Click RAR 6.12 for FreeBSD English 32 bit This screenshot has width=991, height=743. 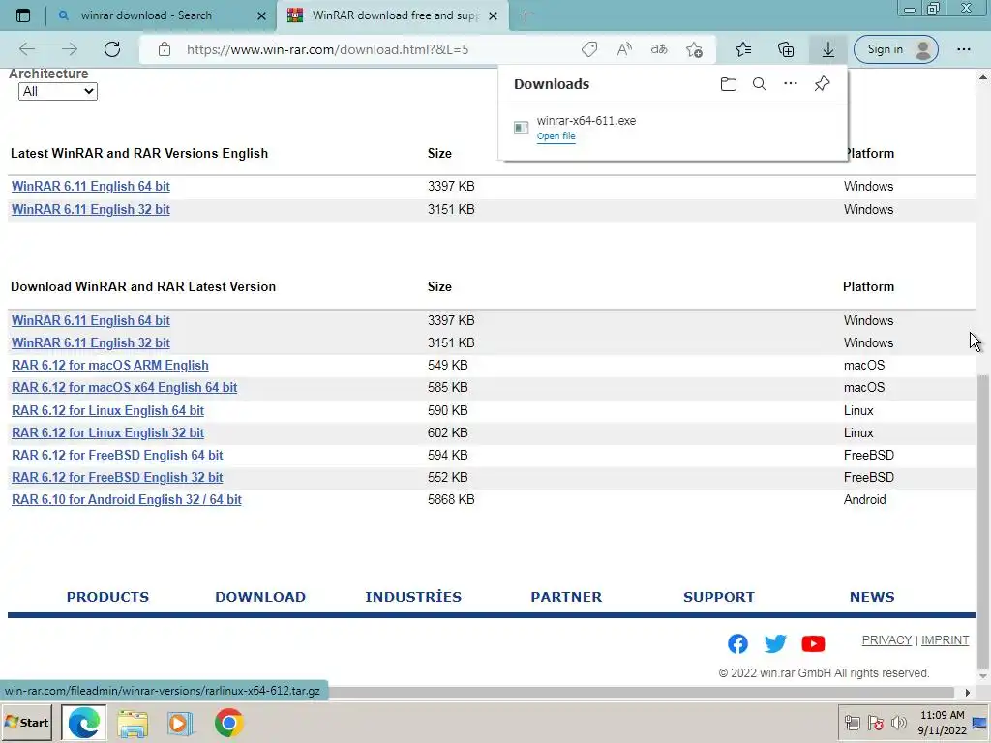coord(117,478)
